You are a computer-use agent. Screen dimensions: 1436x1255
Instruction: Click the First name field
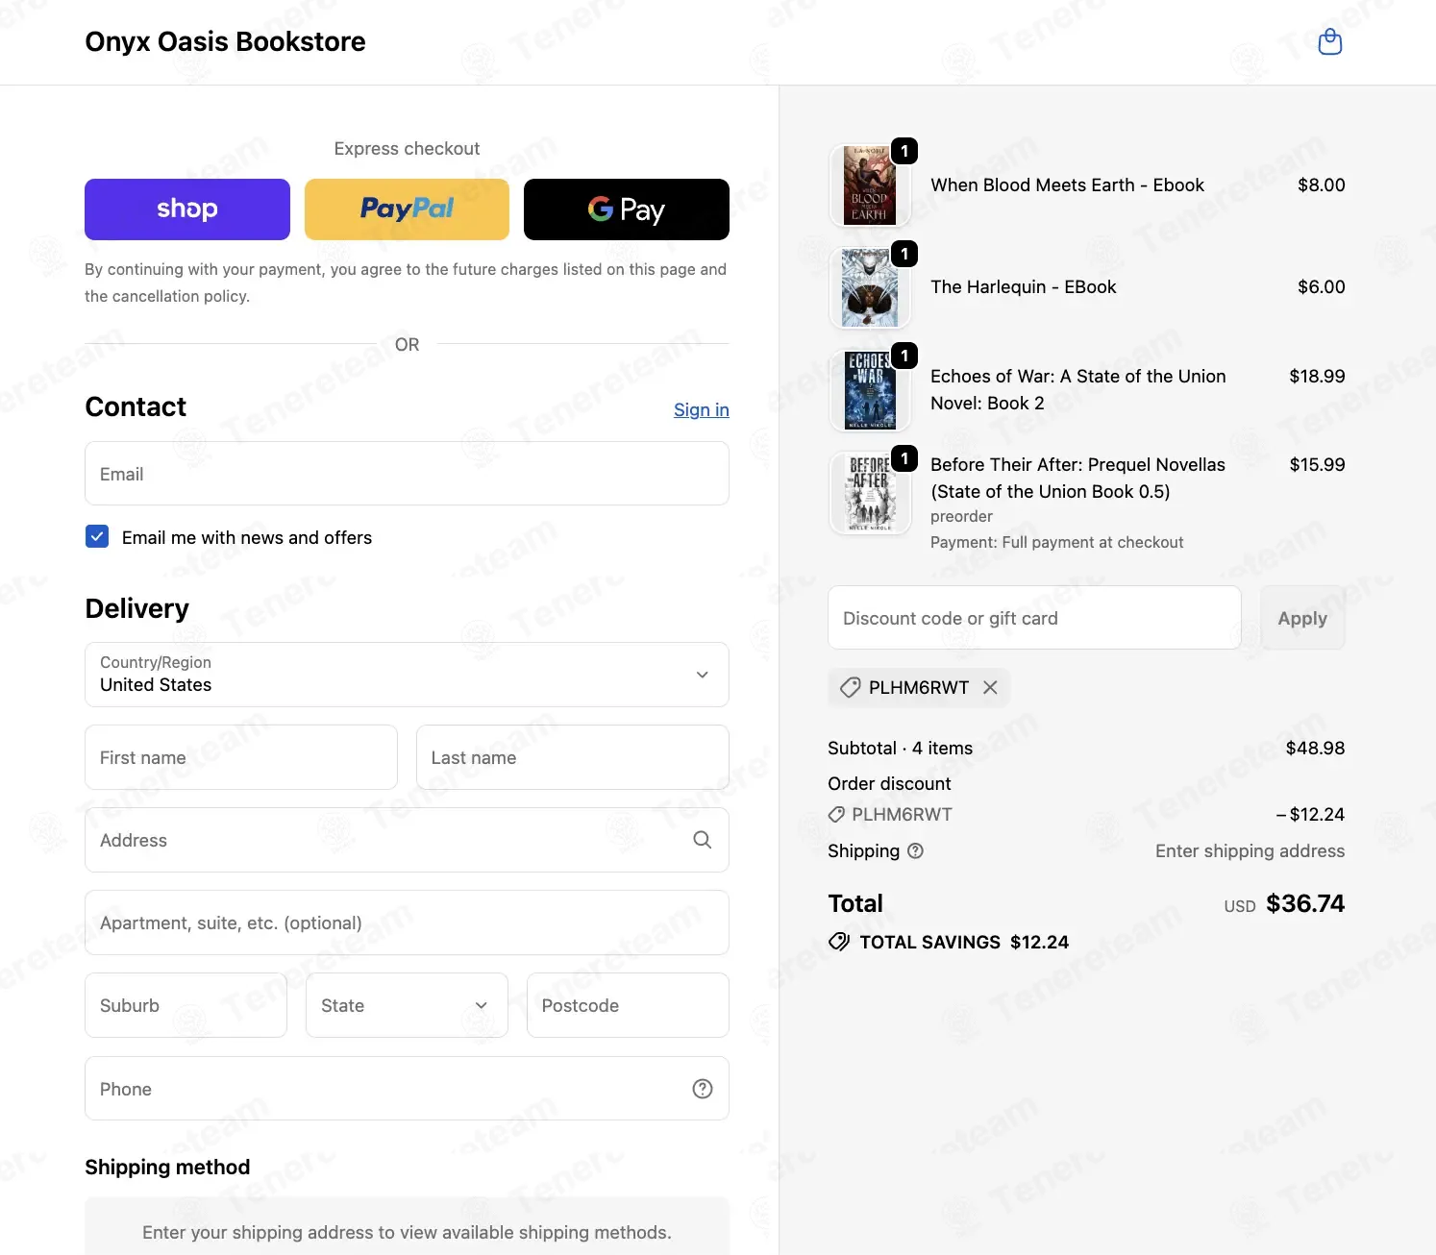coord(241,757)
